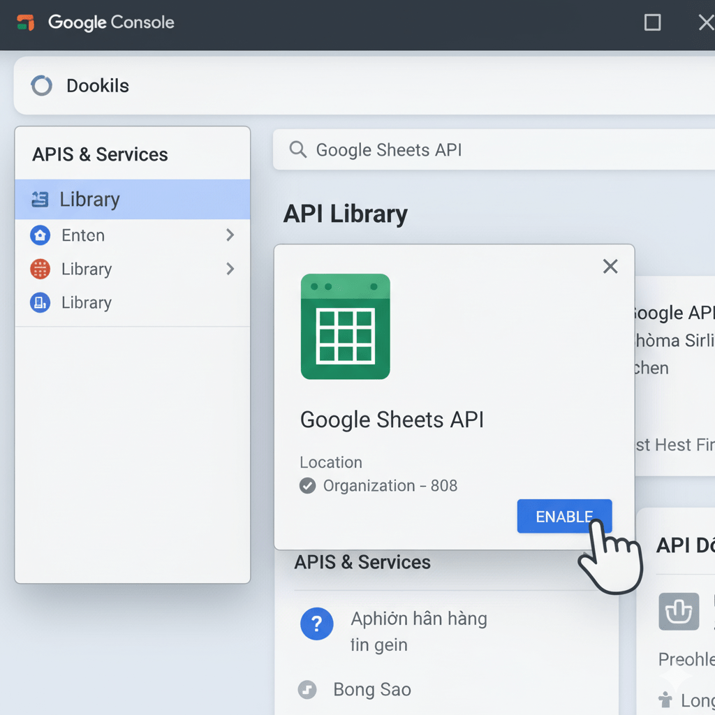The width and height of the screenshot is (715, 715).
Task: Click the blue question mark icon
Action: click(317, 624)
